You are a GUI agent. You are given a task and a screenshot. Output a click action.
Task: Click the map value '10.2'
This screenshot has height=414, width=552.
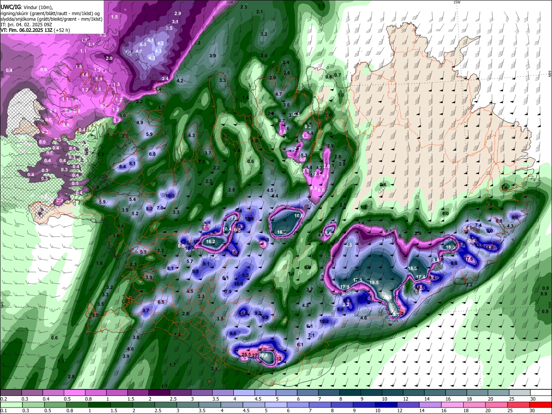click(324, 321)
